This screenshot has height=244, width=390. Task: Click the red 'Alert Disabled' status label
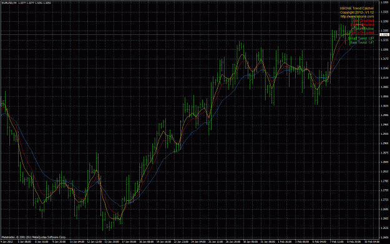pos(363,21)
